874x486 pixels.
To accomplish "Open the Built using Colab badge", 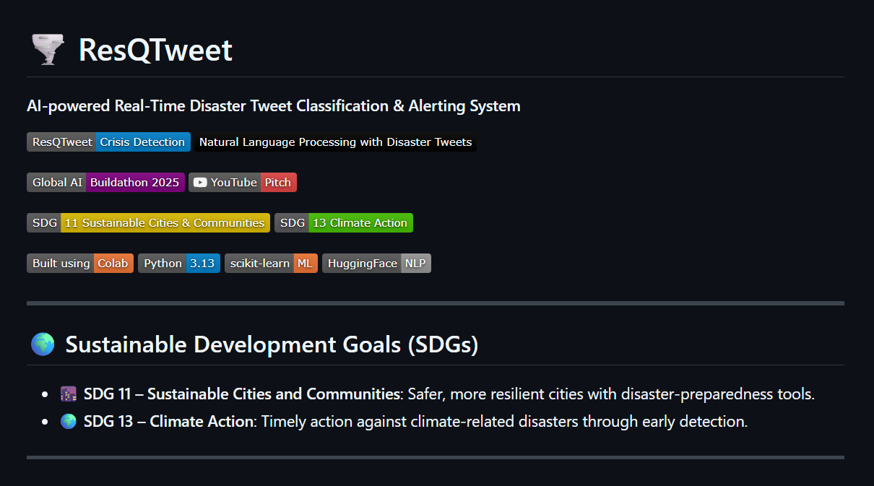I will point(80,264).
